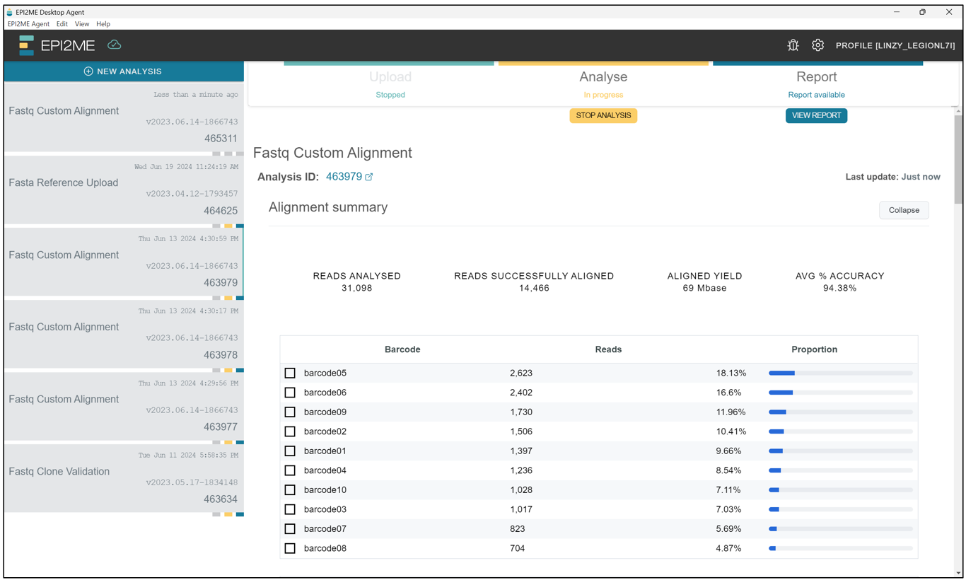The width and height of the screenshot is (966, 580).
Task: Tick the barcode02 checkbox
Action: click(290, 431)
